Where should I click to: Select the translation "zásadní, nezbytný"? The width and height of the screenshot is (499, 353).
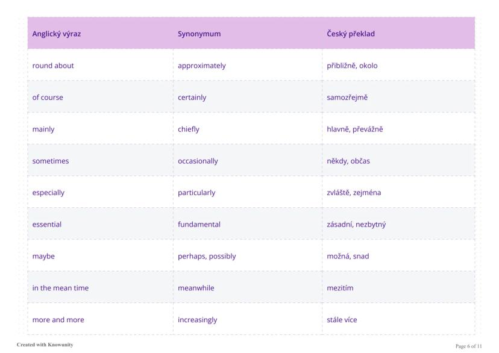(x=356, y=225)
